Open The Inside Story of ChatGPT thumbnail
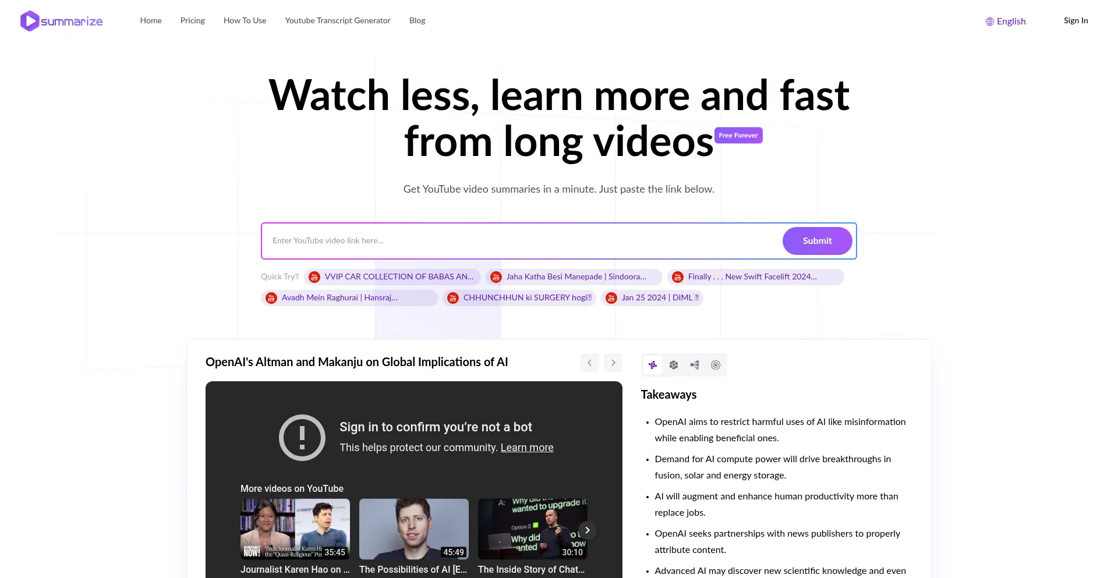This screenshot has height=578, width=1118. point(533,529)
